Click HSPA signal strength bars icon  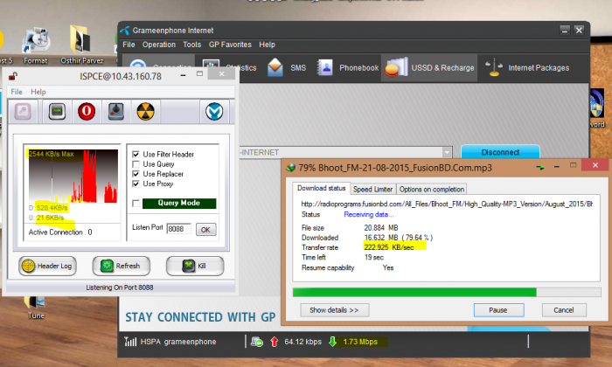pos(130,342)
